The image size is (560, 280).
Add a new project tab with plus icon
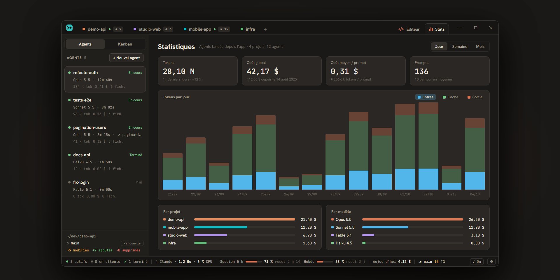click(x=265, y=29)
